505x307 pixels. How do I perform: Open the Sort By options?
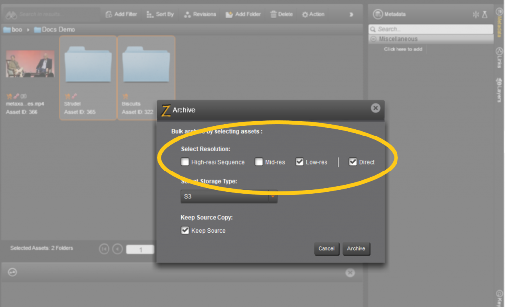tap(150, 14)
